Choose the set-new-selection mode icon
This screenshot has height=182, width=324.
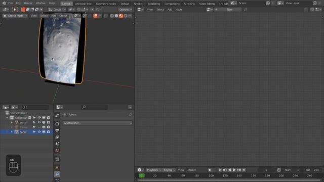tap(23, 10)
